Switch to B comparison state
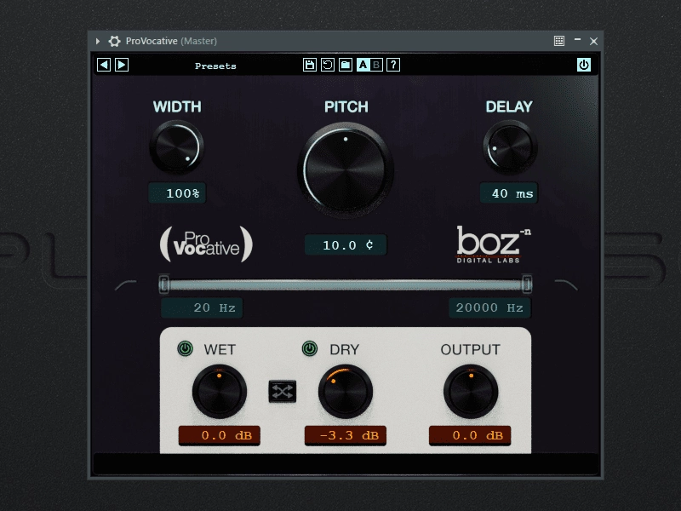This screenshot has width=681, height=511. 376,65
